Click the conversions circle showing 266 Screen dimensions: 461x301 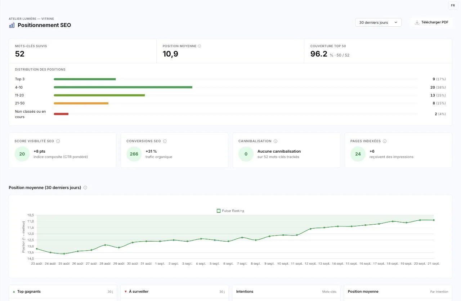pyautogui.click(x=134, y=154)
